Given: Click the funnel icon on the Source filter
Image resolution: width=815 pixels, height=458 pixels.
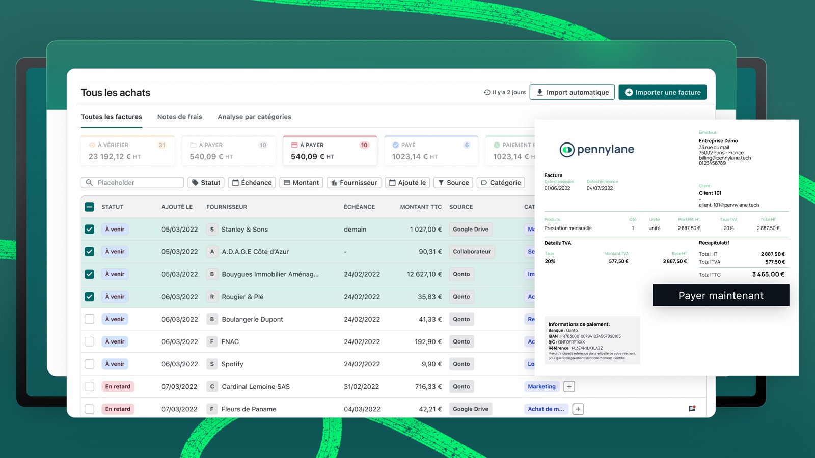Looking at the screenshot, I should coord(441,182).
